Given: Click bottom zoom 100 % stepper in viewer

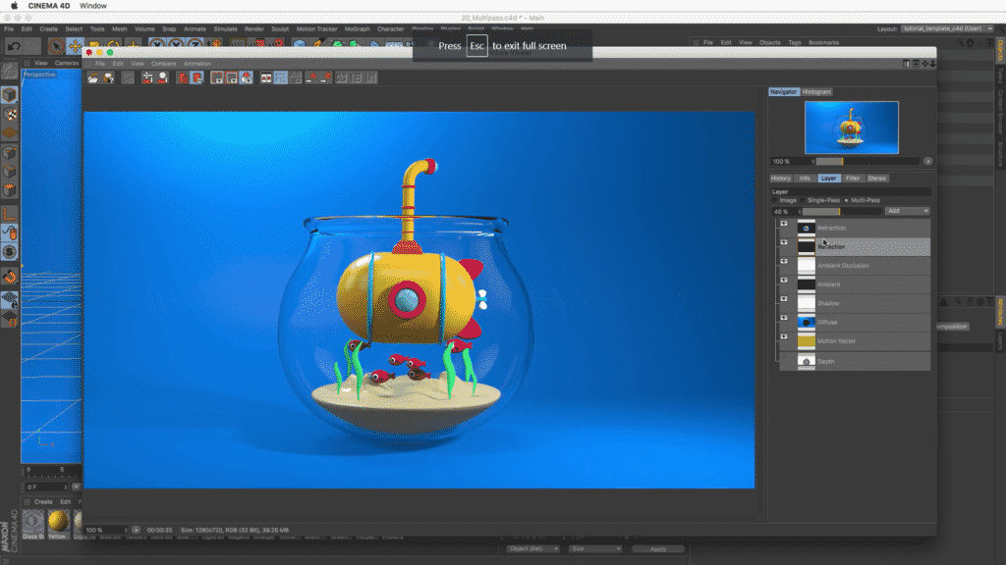Looking at the screenshot, I should [x=126, y=531].
